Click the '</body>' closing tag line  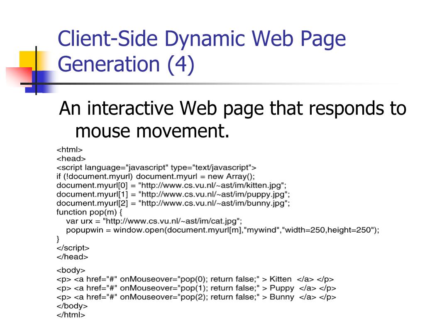point(72,306)
